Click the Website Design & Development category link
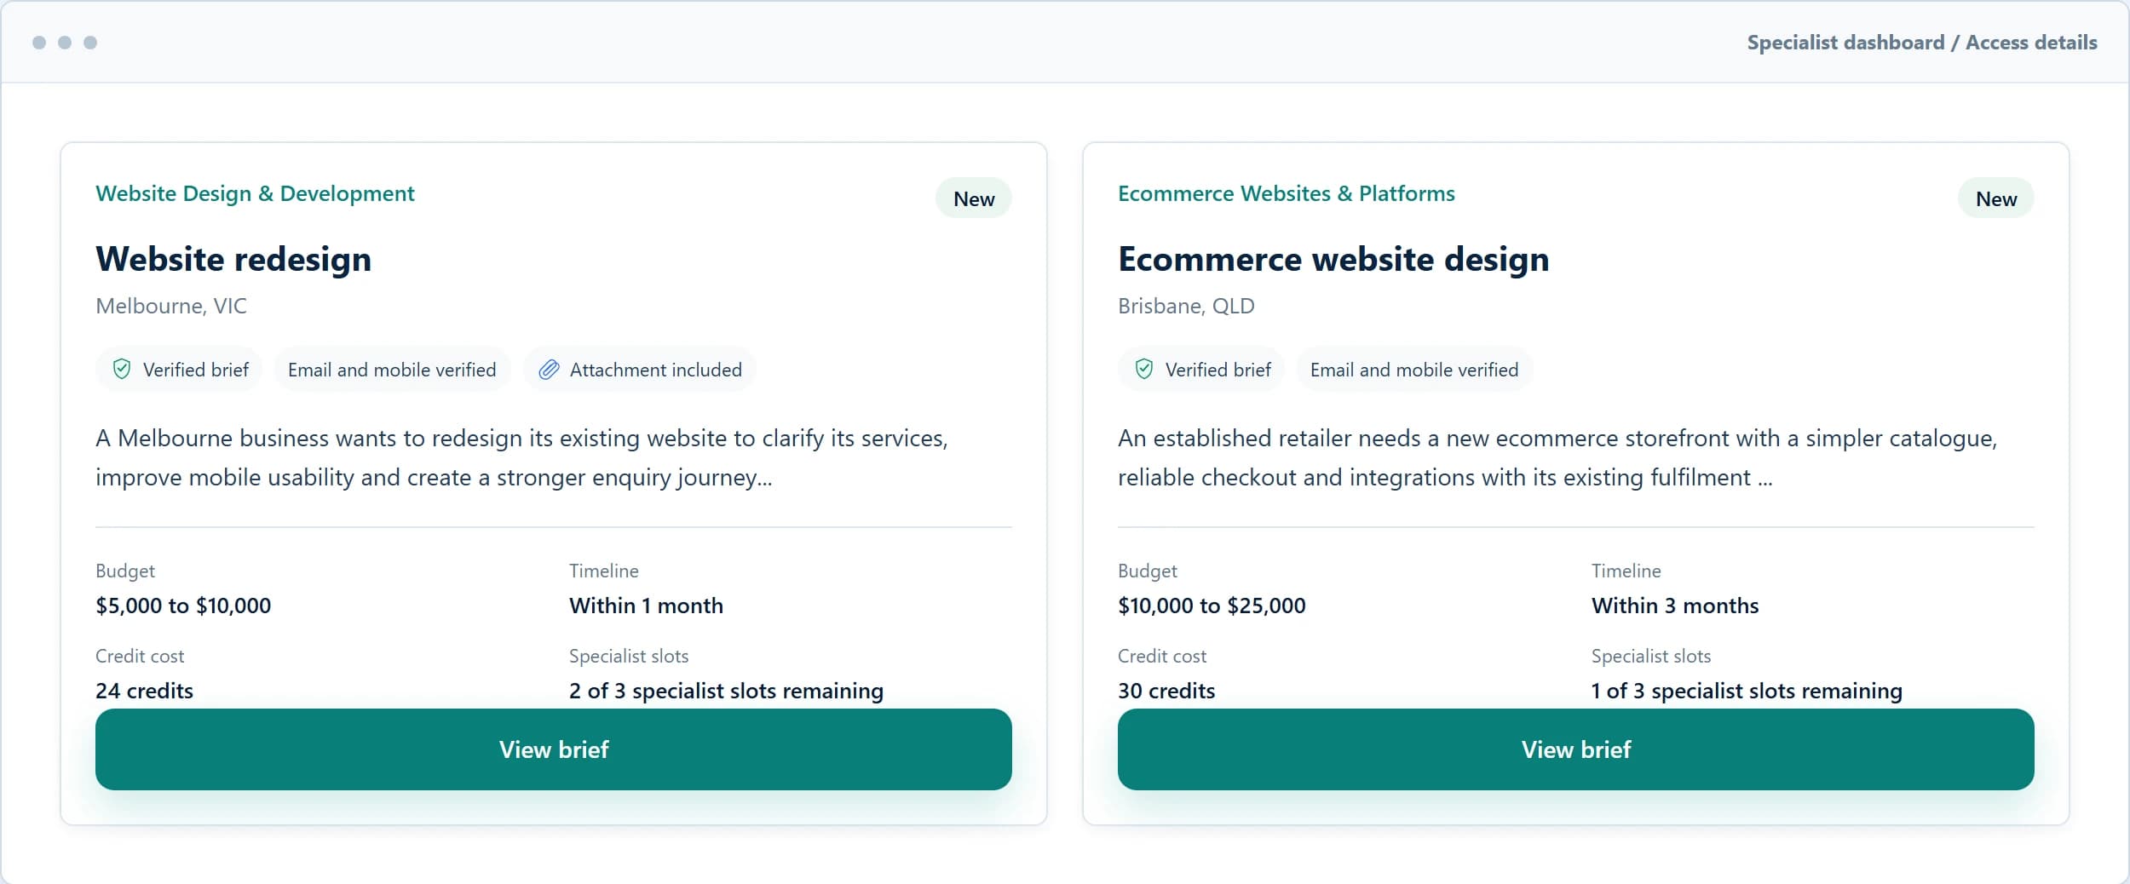The height and width of the screenshot is (884, 2130). coord(255,193)
